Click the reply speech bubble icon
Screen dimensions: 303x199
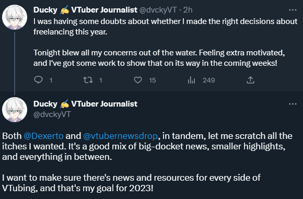[38, 80]
